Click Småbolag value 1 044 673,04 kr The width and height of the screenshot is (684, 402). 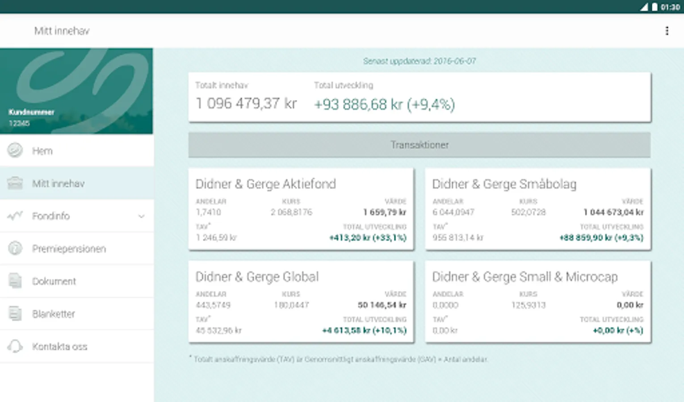(613, 212)
